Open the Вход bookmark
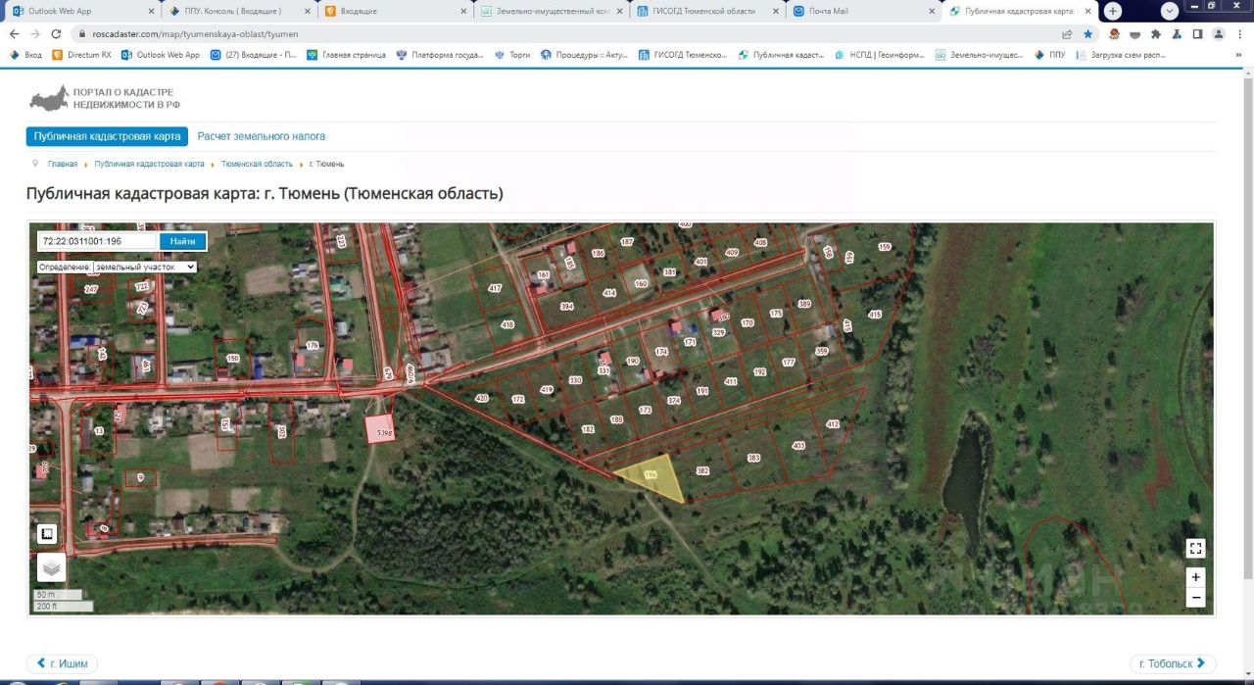This screenshot has height=685, width=1254. tap(25, 55)
